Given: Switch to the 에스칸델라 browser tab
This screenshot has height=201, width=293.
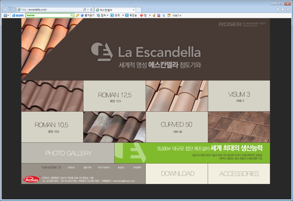Looking at the screenshot, I should click(x=114, y=10).
